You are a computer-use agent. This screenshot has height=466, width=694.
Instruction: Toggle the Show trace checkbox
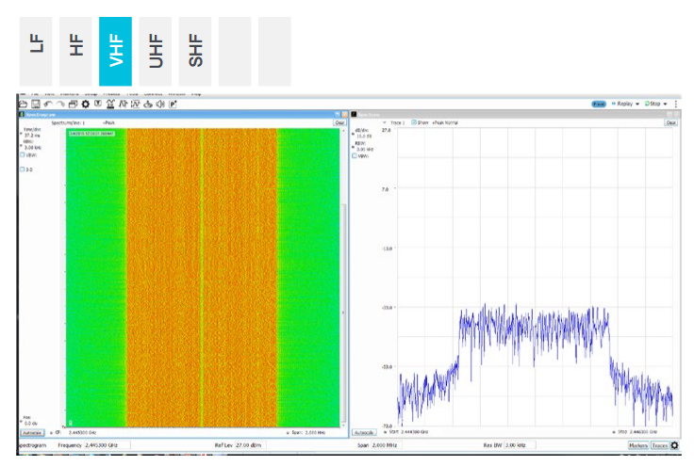(x=414, y=122)
